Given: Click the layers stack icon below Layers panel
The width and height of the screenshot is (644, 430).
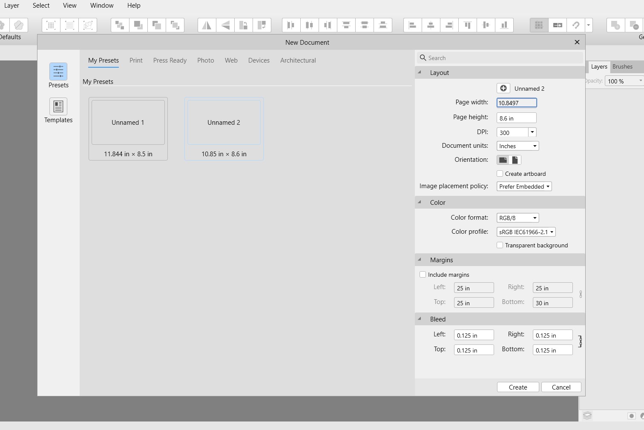Looking at the screenshot, I should coord(587,416).
